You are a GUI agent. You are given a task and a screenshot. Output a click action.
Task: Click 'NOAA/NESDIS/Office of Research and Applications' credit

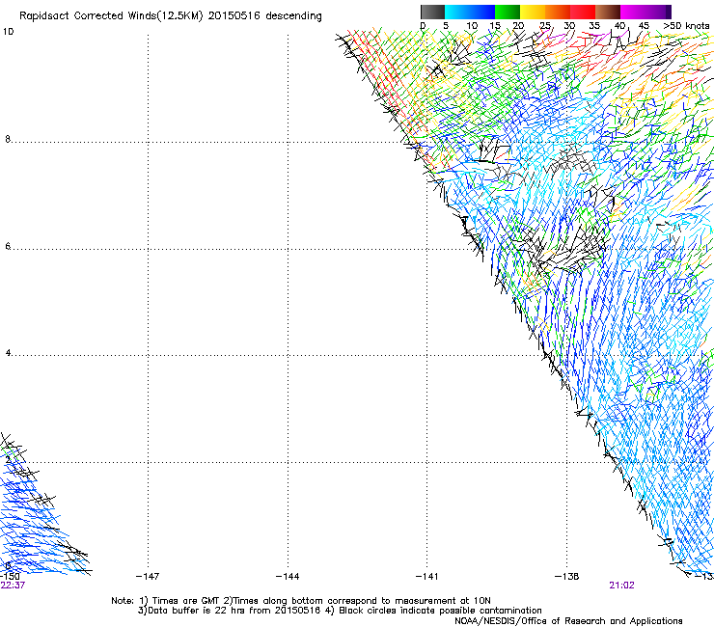[x=568, y=621]
